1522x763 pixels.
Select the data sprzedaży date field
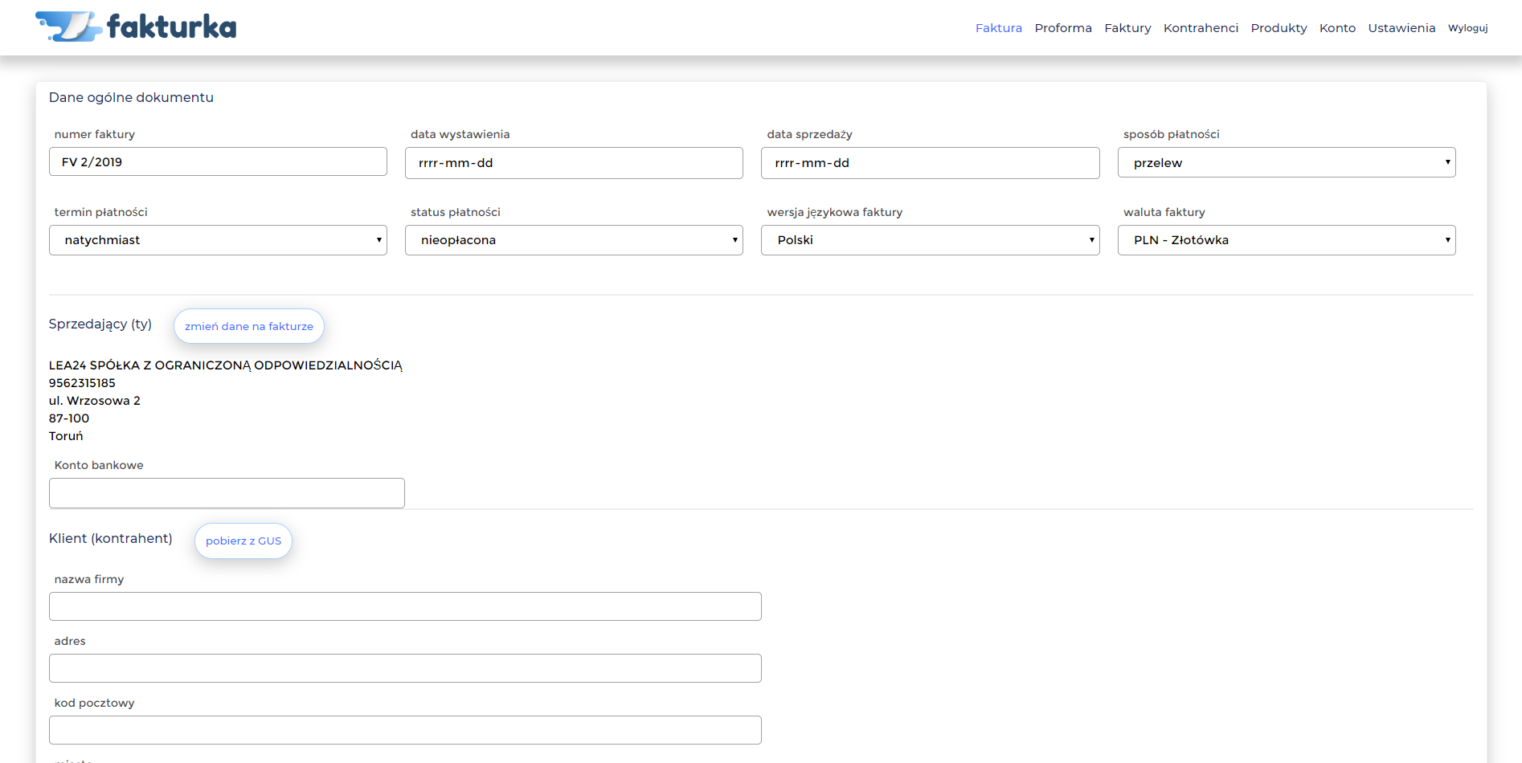[930, 163]
